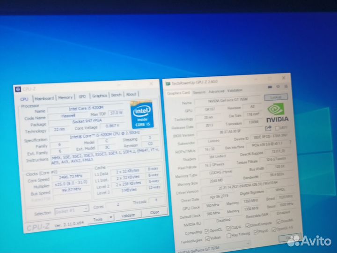Screen dimensions: 337x253
Task: Click the Digital Signature value WHQL
Action: pyautogui.click(x=279, y=190)
